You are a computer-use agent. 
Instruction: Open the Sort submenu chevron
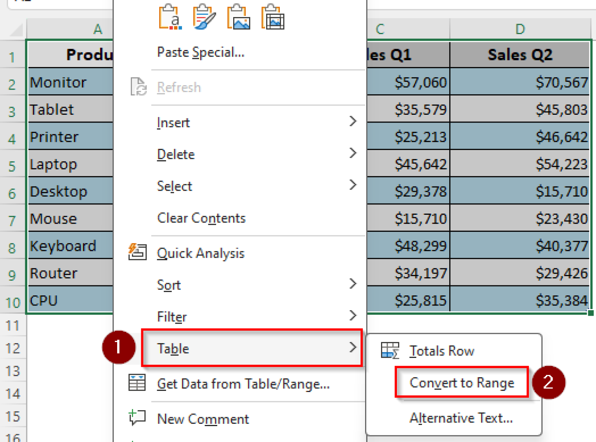click(x=353, y=284)
